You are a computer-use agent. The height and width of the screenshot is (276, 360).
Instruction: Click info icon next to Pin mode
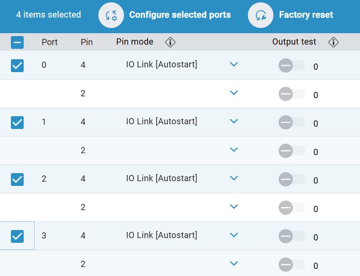(170, 43)
